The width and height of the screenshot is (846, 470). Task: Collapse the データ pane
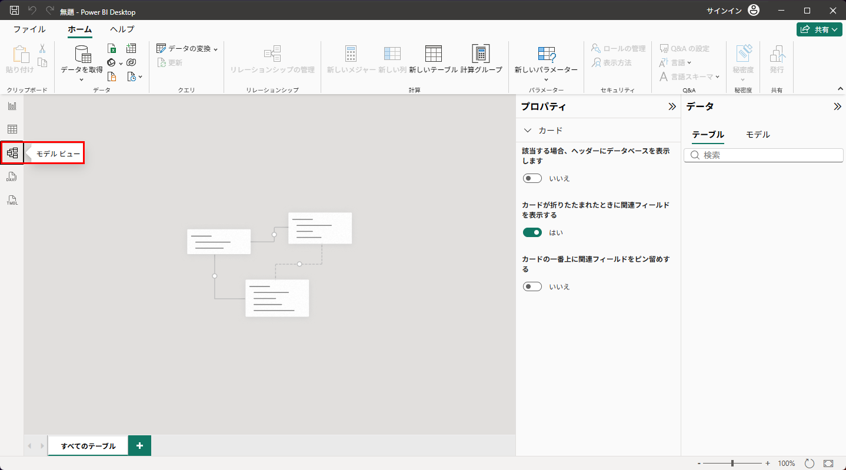(838, 106)
